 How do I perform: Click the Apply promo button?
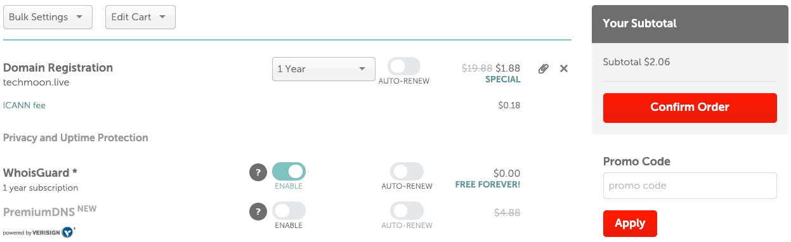[x=630, y=224]
